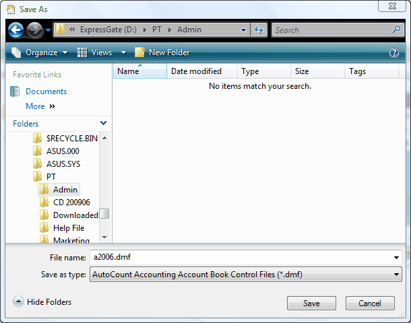Open Help with the question mark icon
The width and height of the screenshot is (411, 323).
point(394,52)
